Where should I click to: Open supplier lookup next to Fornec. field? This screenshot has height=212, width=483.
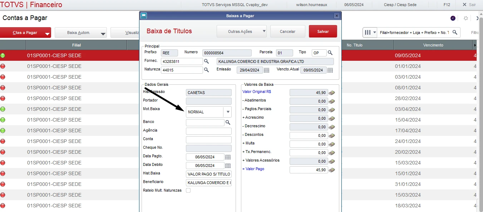206,61
